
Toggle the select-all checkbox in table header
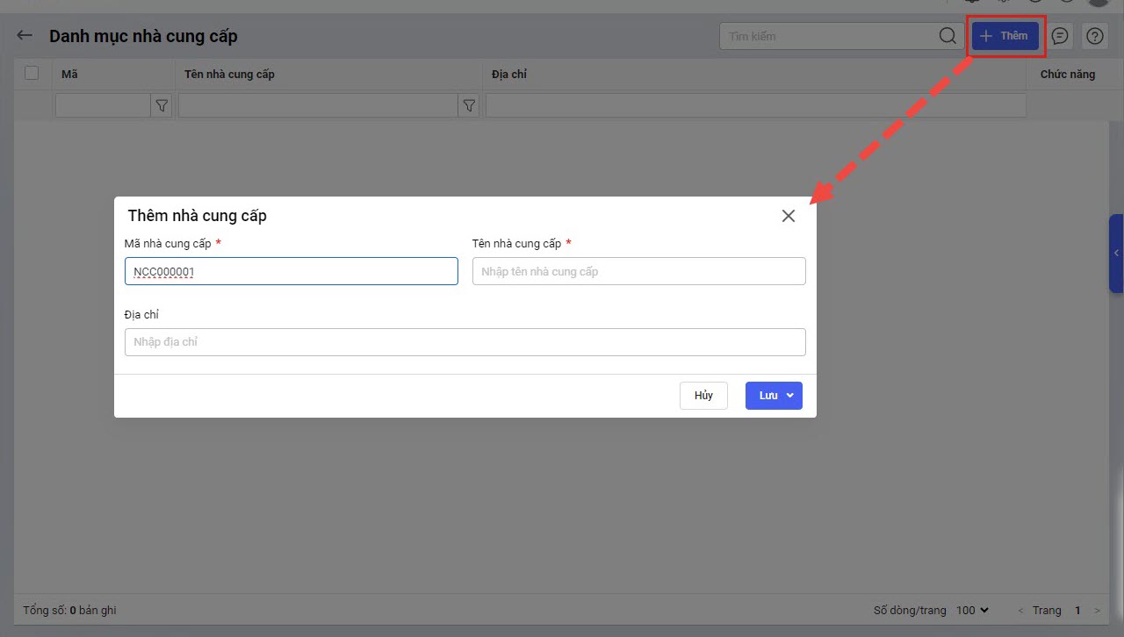click(32, 74)
